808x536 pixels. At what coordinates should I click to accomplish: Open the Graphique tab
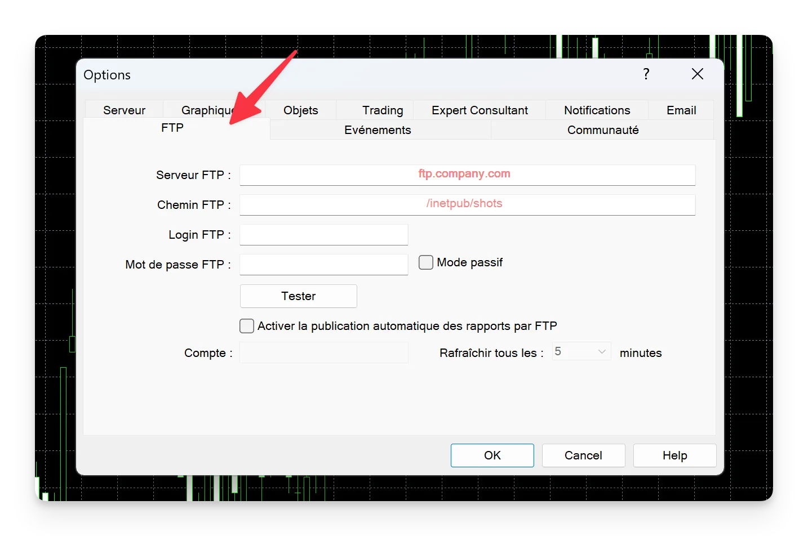(207, 110)
